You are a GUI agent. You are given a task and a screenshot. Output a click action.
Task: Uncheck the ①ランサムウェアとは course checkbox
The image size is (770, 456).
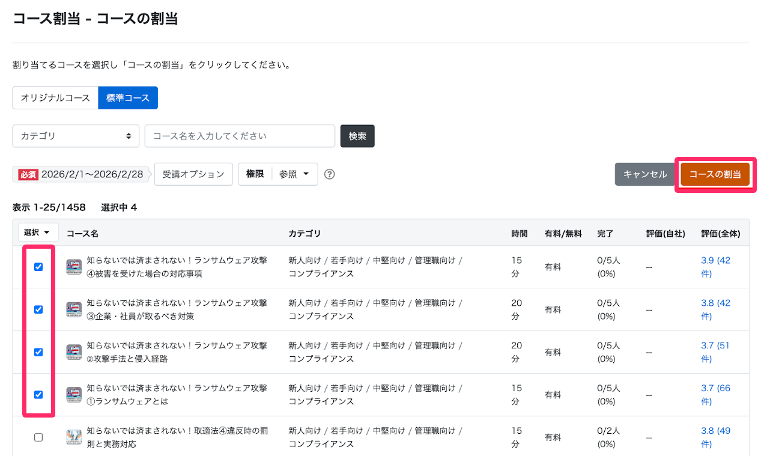coord(38,395)
